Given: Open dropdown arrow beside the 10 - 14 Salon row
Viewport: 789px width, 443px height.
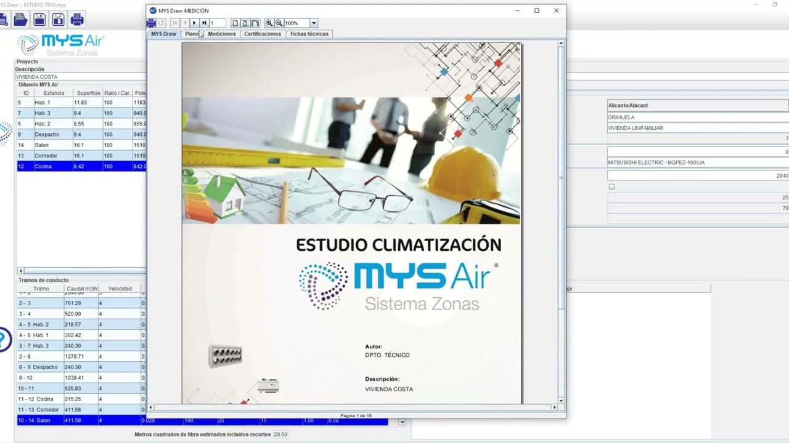Looking at the screenshot, I should 402,422.
